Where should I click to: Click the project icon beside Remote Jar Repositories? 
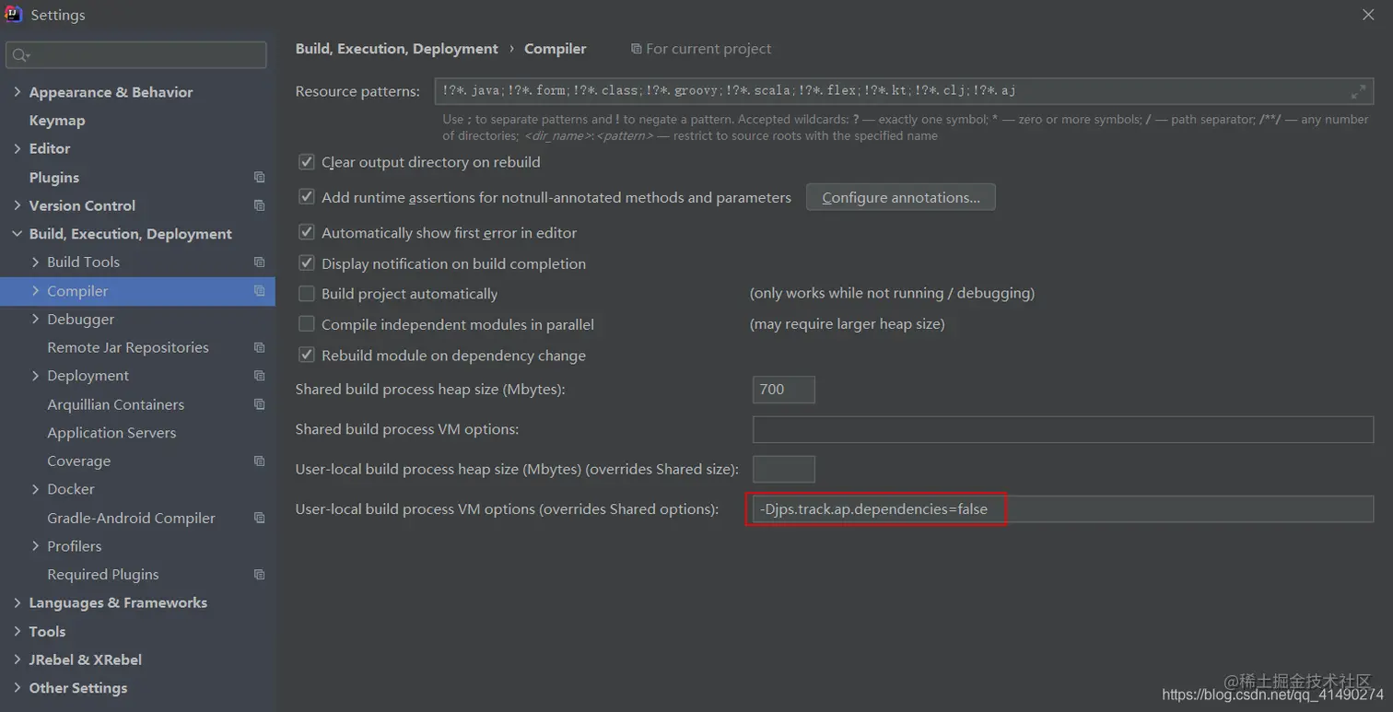click(x=259, y=347)
